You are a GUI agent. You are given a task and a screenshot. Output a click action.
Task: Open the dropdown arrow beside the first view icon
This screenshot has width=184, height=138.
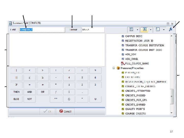[x=137, y=30]
